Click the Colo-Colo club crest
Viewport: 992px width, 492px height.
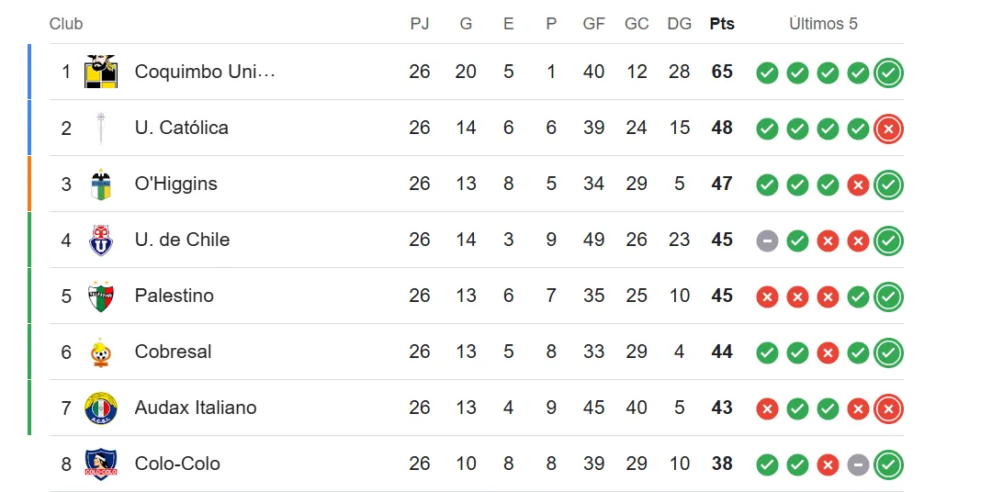[101, 464]
